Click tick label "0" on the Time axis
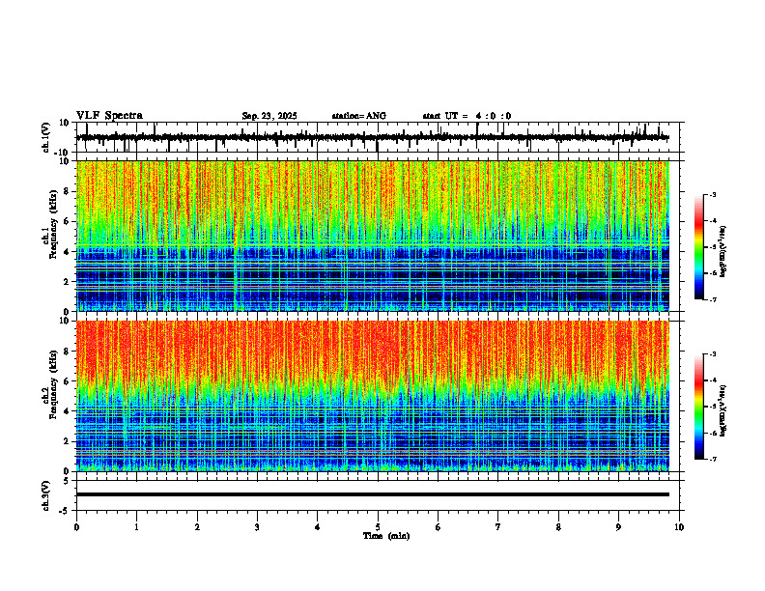 pos(76,527)
